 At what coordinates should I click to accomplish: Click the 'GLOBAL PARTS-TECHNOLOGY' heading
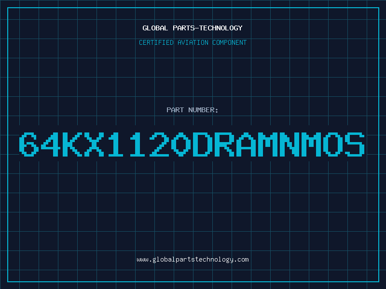[x=193, y=28]
